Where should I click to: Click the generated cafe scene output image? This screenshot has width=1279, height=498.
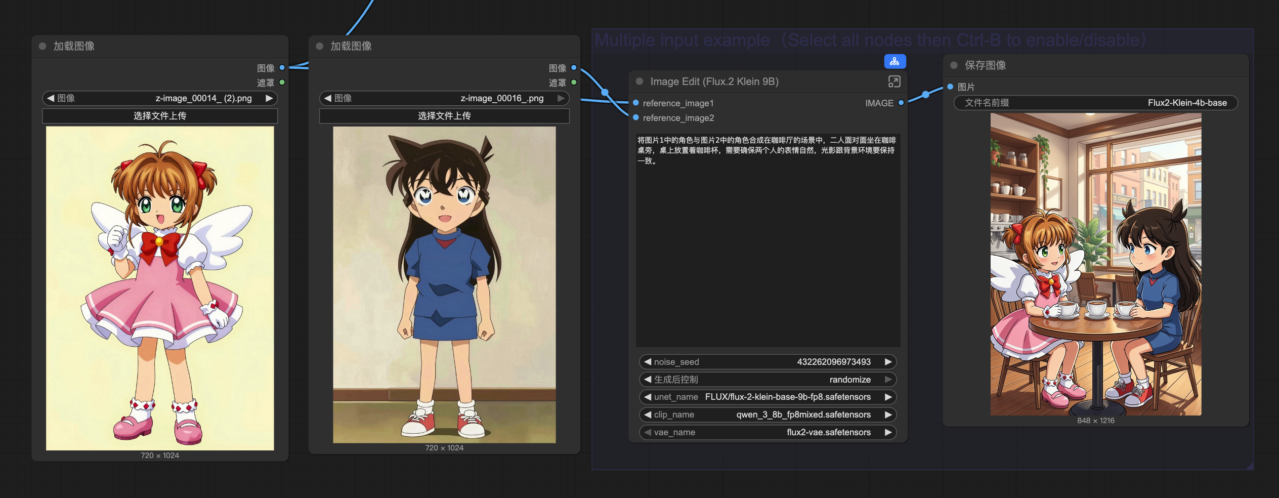point(1096,264)
